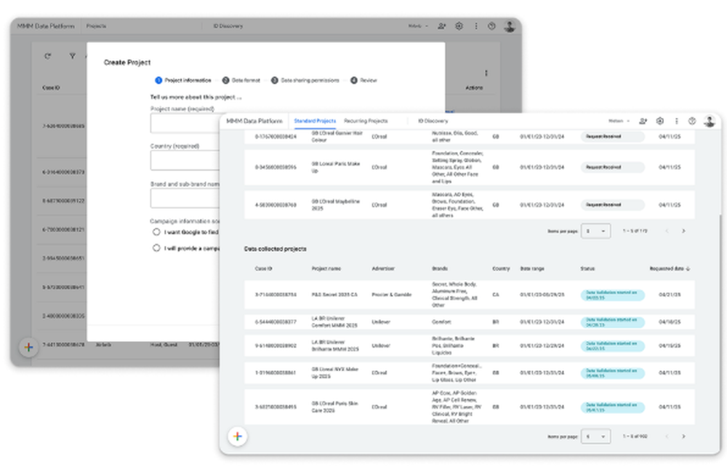727x467 pixels.
Task: Select 'I want Google to find' radio option
Action: 156,232
